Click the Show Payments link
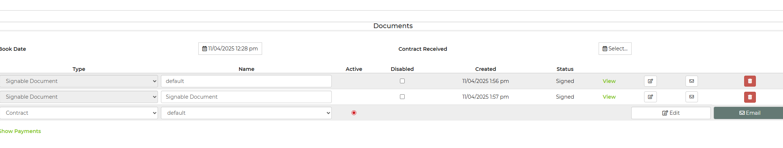The height and width of the screenshot is (148, 783). coord(21,131)
